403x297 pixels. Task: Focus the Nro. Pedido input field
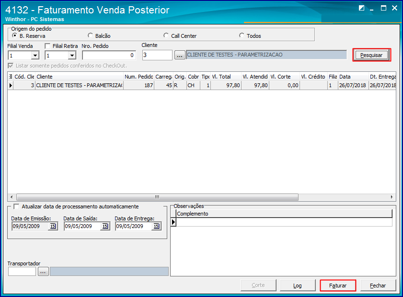(109, 55)
